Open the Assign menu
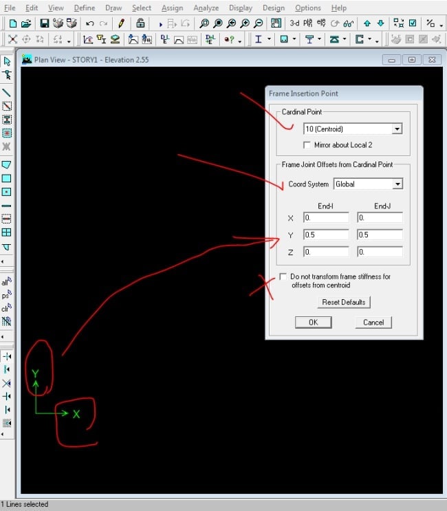 click(x=173, y=8)
